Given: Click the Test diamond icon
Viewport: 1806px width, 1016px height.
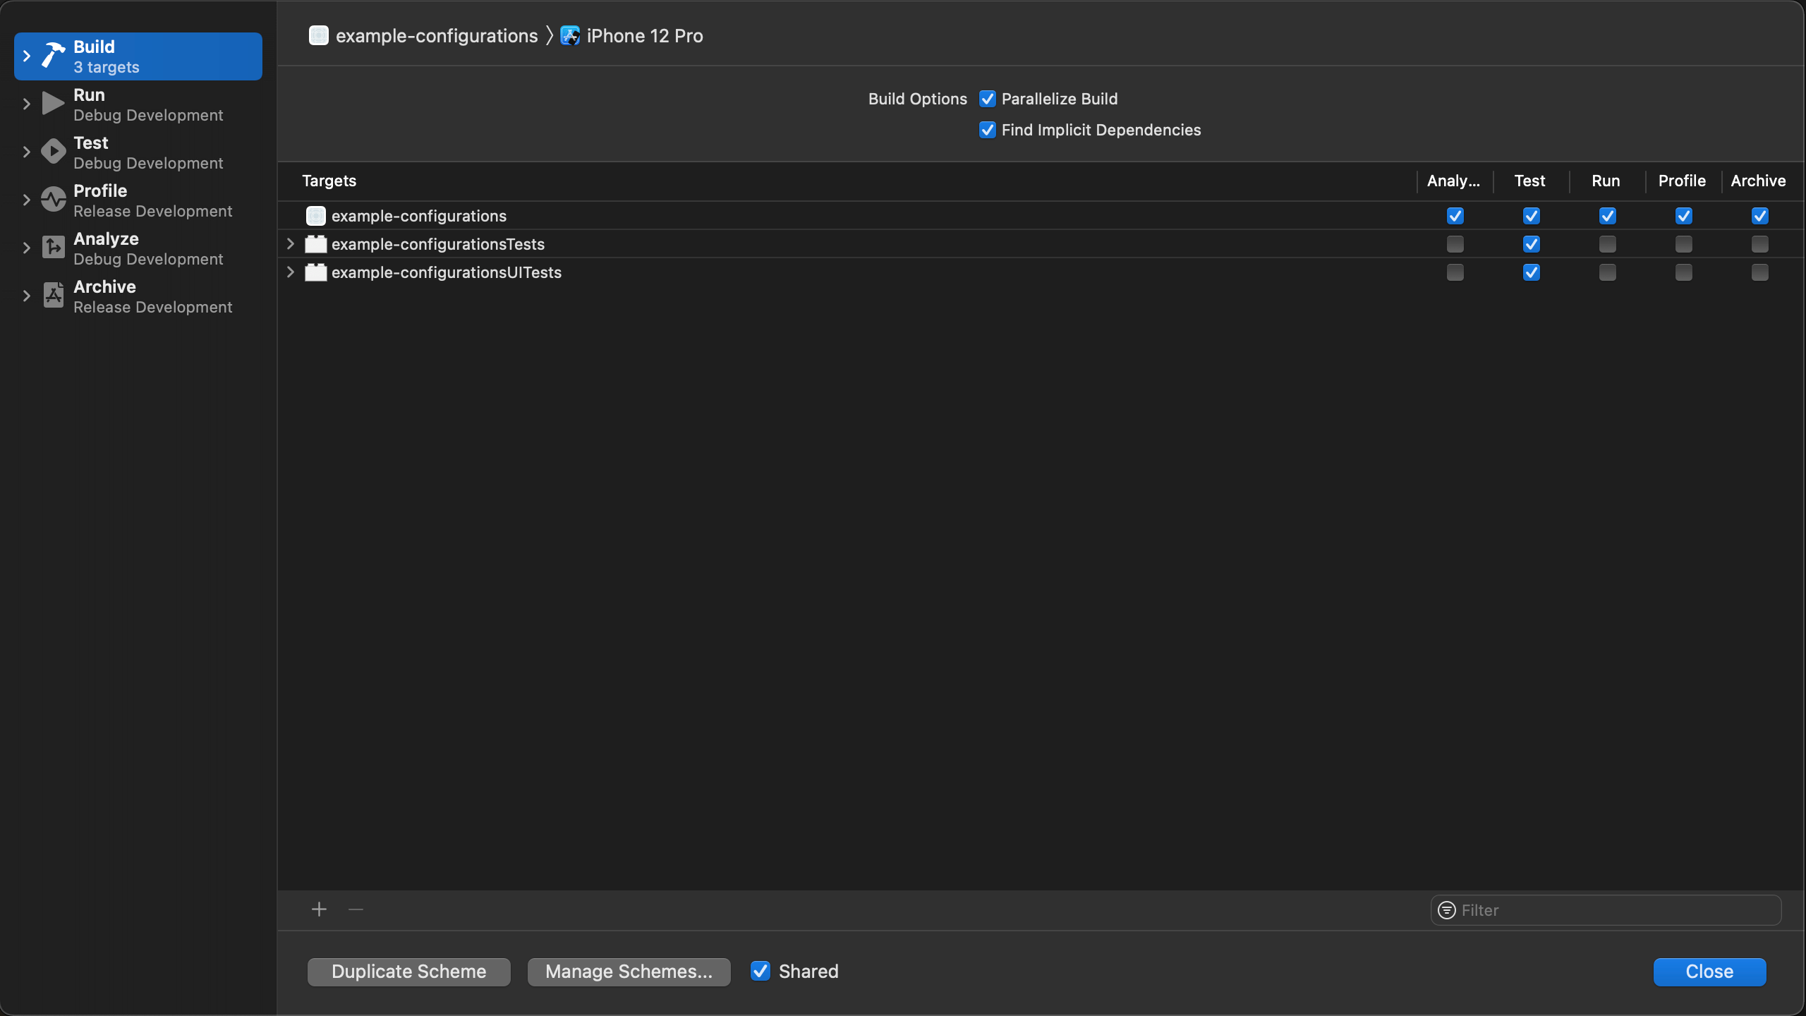Looking at the screenshot, I should tap(53, 152).
